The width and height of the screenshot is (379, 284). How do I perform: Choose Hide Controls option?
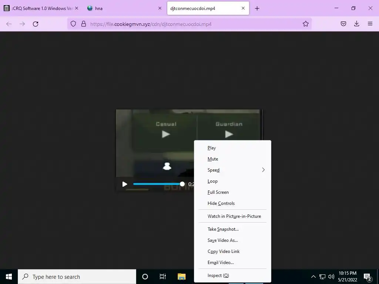pos(232,203)
